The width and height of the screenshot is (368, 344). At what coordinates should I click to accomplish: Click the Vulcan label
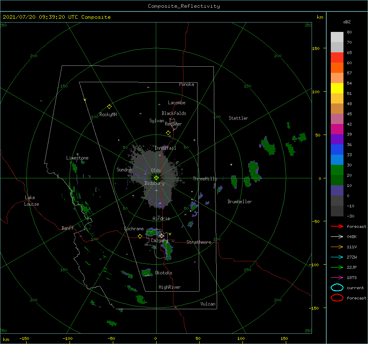[208, 304]
